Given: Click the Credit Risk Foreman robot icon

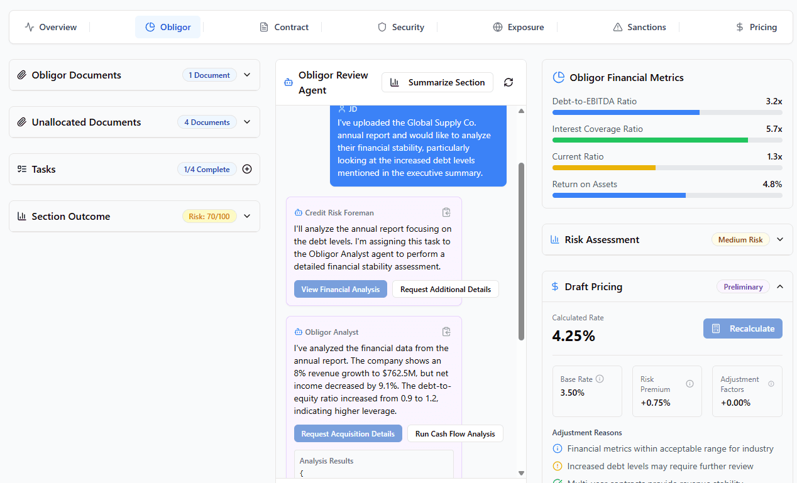Looking at the screenshot, I should (299, 213).
